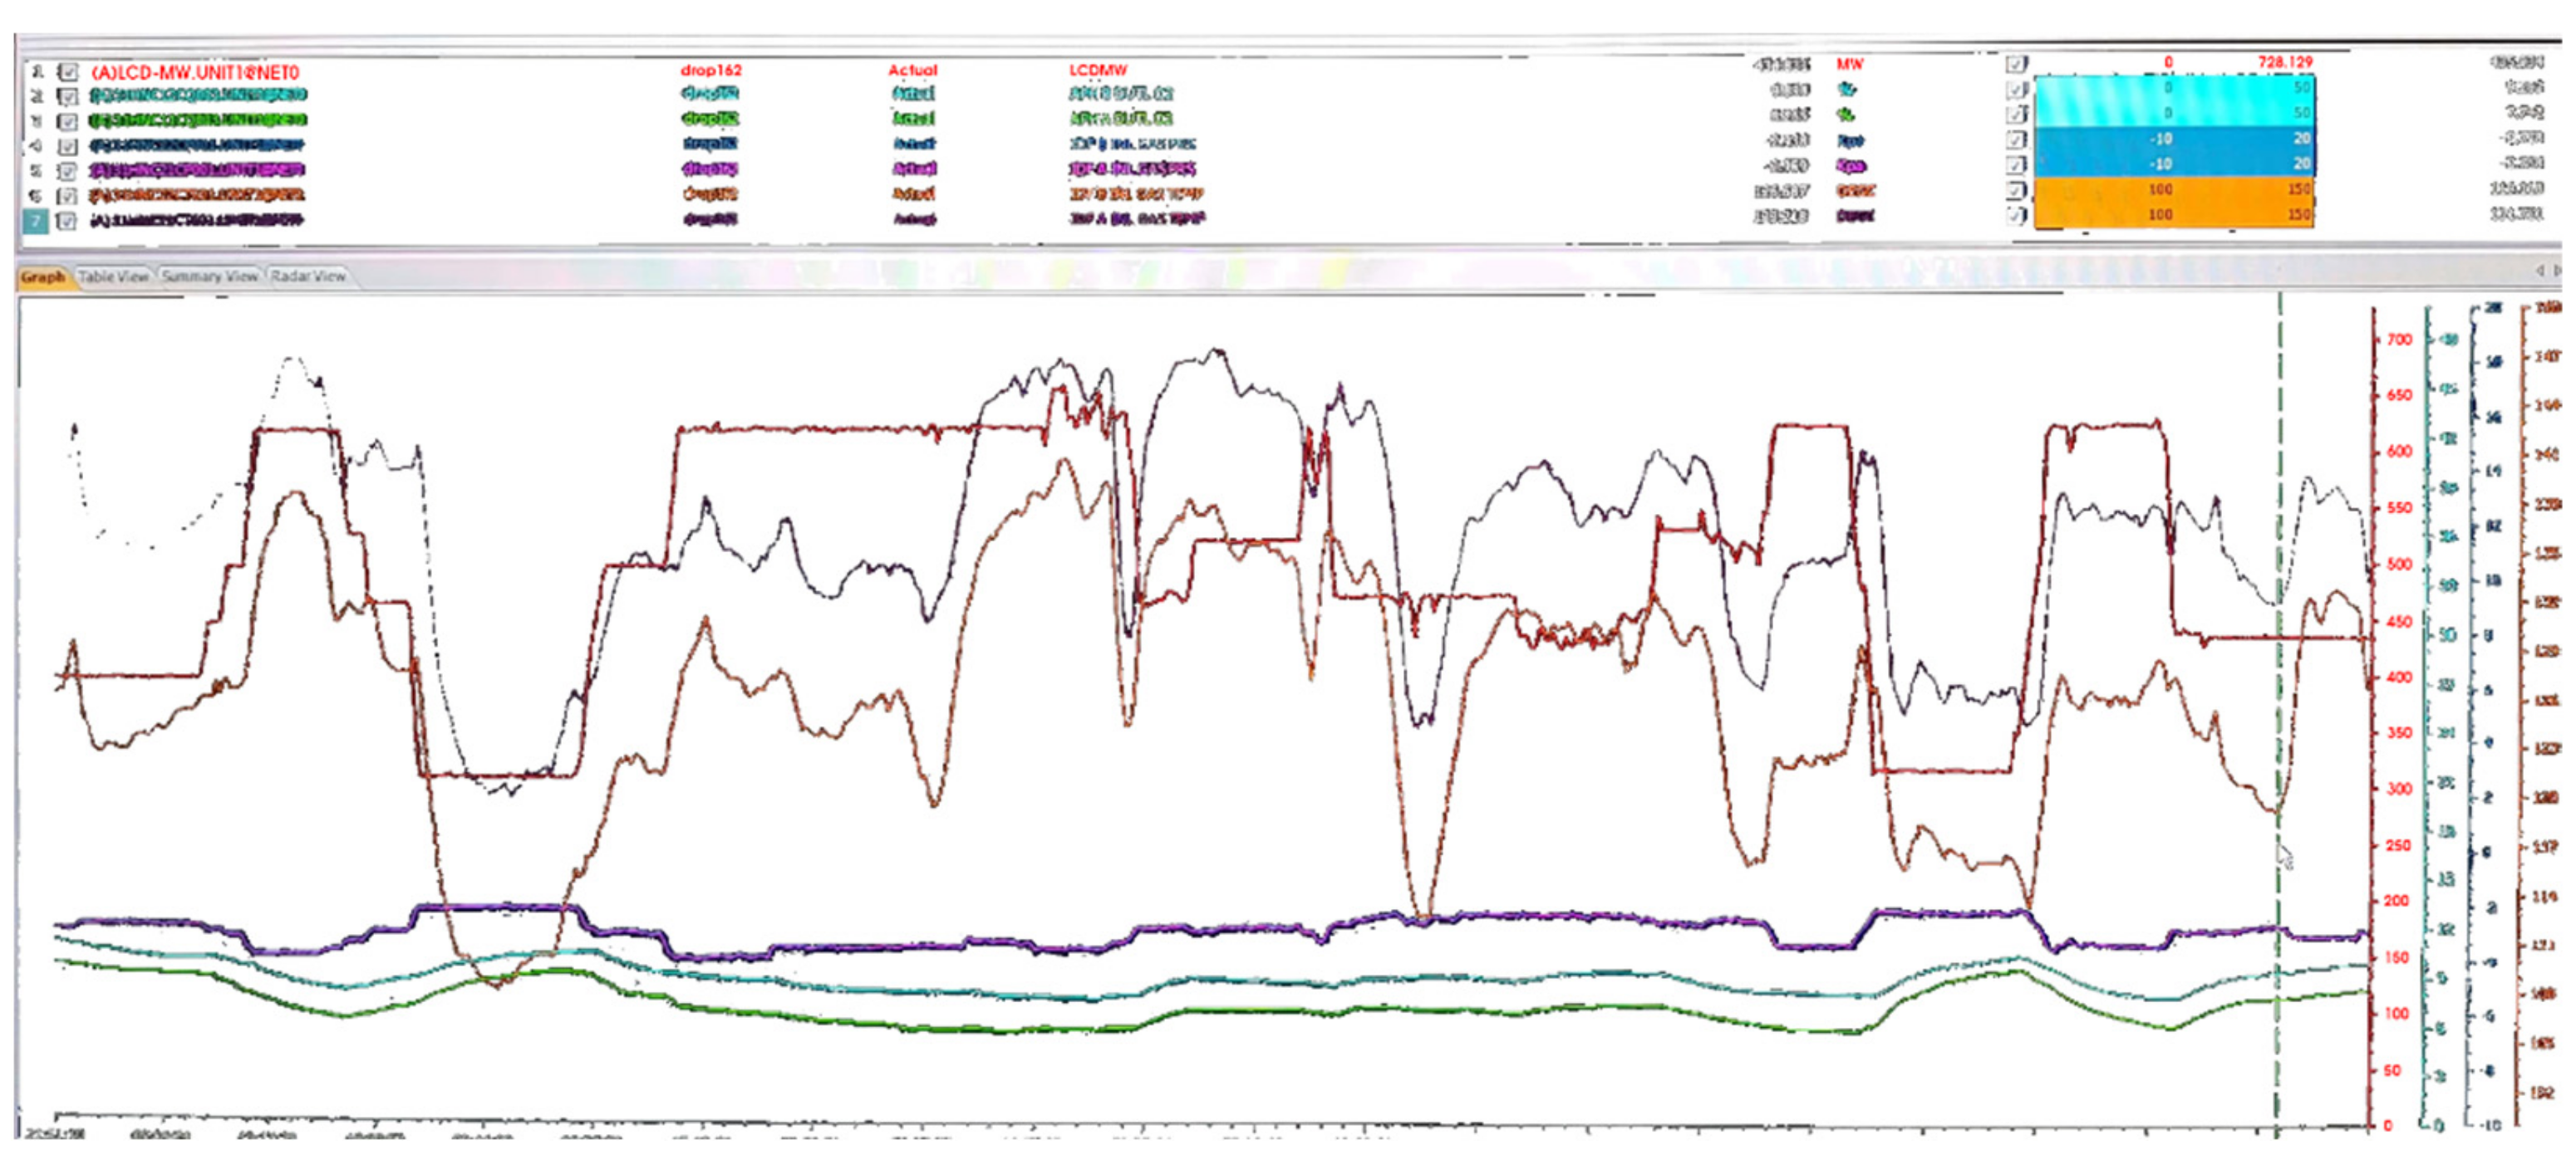Toggle scale checkbox beside the 0–728.129 range
Image resolution: width=2576 pixels, height=1169 pixels.
click(2016, 64)
